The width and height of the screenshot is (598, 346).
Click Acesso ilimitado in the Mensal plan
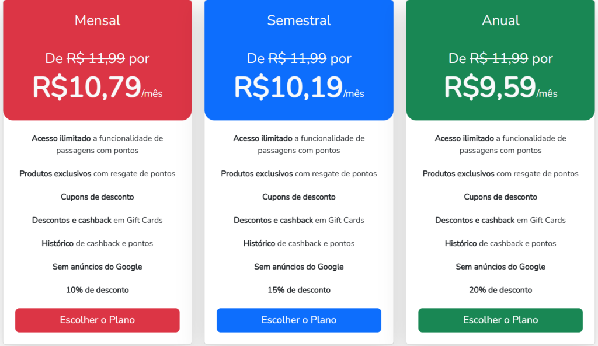pyautogui.click(x=61, y=138)
